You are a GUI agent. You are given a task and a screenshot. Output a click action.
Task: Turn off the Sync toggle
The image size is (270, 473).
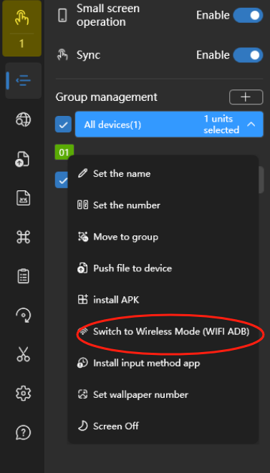(248, 55)
